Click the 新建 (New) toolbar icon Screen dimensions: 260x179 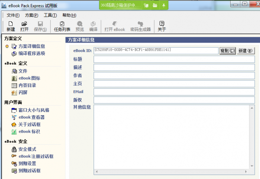pos(11,26)
